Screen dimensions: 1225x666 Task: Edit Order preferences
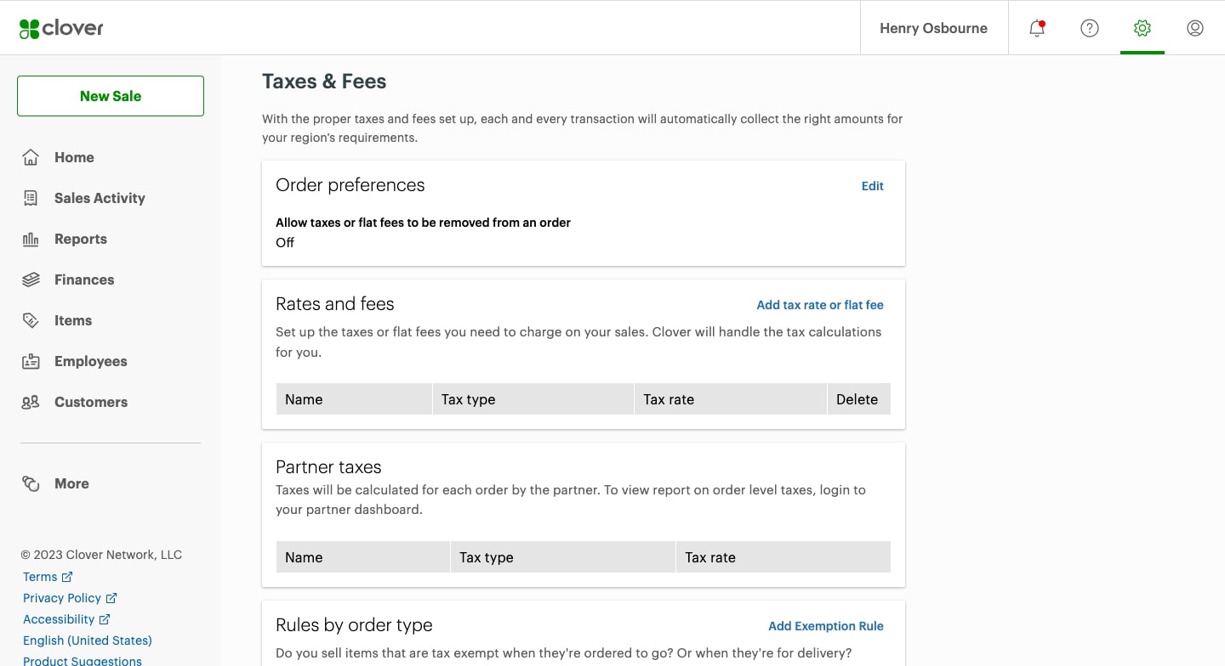click(872, 186)
